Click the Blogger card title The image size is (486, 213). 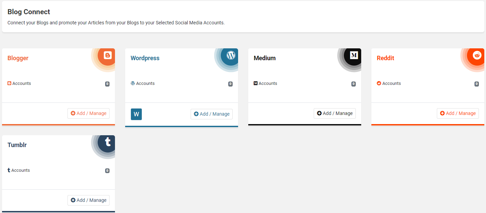pyautogui.click(x=18, y=58)
